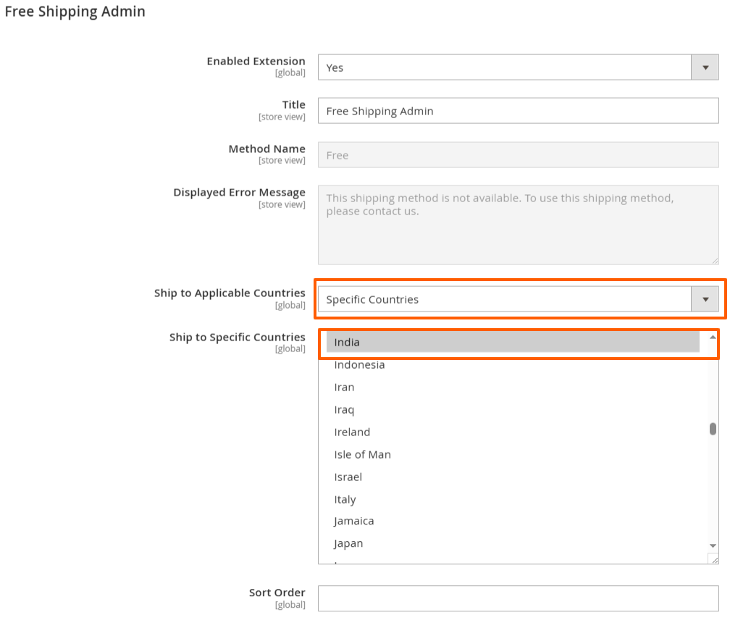Select Iraq in the country list

[x=513, y=409]
